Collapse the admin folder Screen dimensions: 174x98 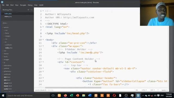(6, 27)
